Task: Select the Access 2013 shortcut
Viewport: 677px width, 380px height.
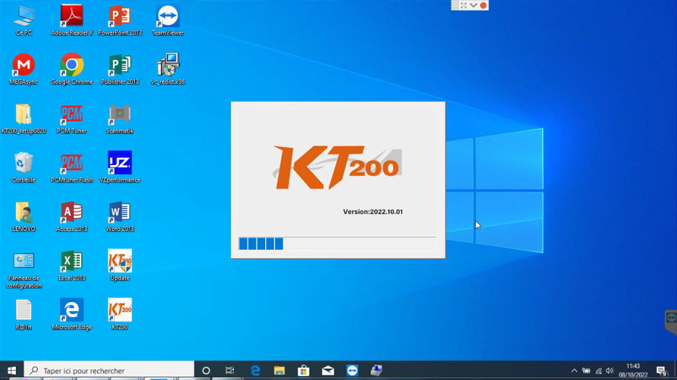Action: pos(71,216)
